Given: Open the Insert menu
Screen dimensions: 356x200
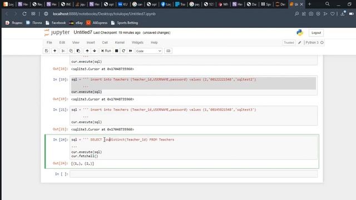Looking at the screenshot, I should coord(91,42).
